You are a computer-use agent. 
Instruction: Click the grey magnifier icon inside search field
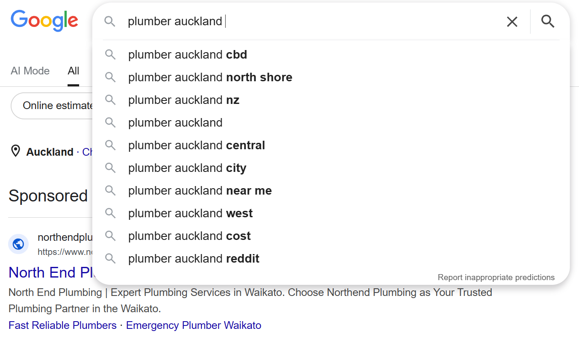pos(110,21)
